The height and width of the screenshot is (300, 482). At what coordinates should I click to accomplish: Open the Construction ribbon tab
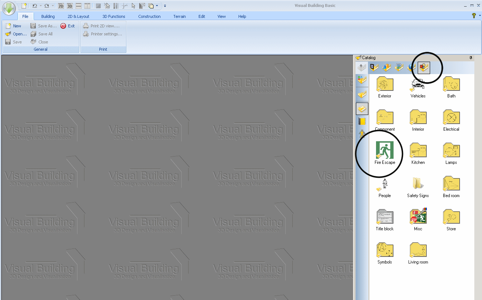tap(149, 16)
